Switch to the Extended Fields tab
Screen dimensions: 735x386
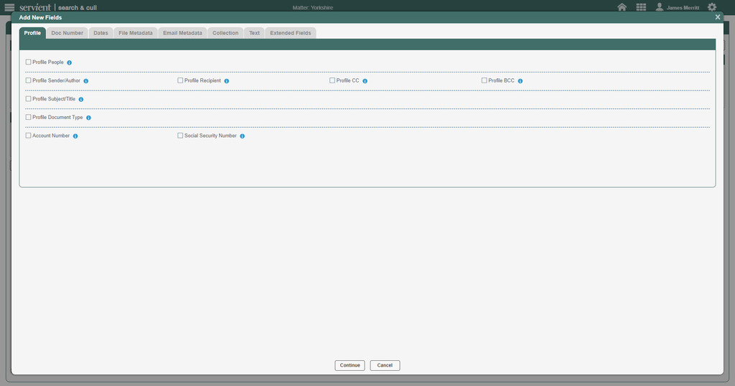tap(291, 33)
